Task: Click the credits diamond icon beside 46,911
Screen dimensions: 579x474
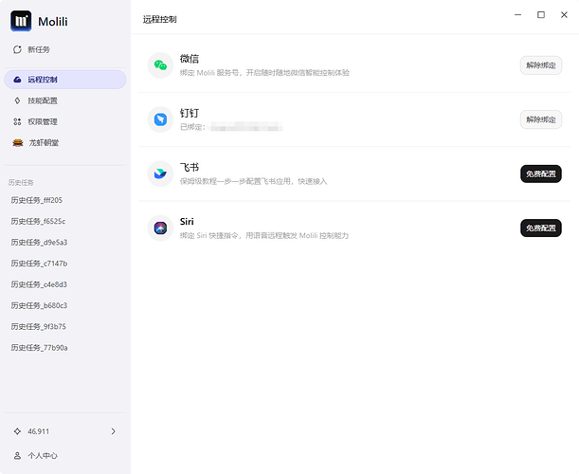Action: pyautogui.click(x=17, y=431)
